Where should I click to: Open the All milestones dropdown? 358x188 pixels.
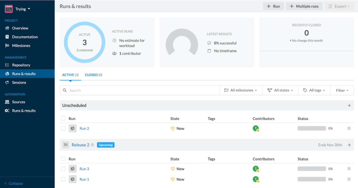241,90
